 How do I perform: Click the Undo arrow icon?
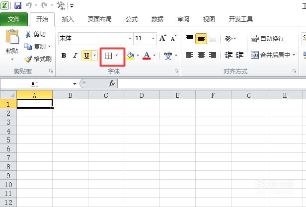[29, 5]
